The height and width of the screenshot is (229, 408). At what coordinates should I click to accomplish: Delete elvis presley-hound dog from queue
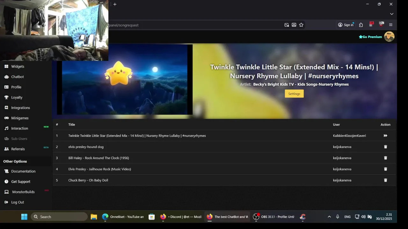point(385,147)
